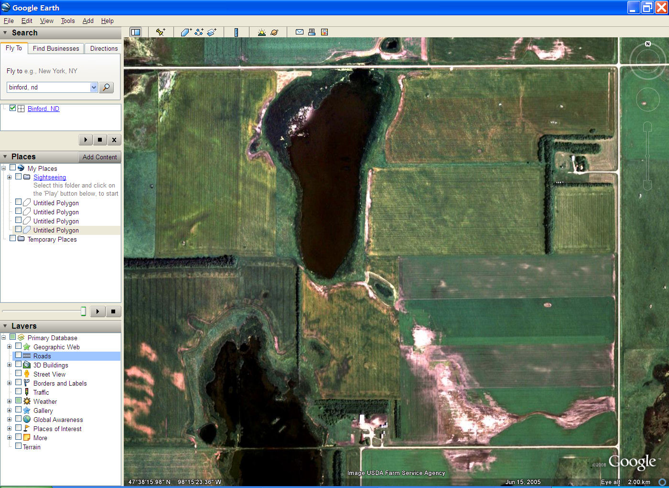Click the zoom slider on map
669x488 pixels.
pyautogui.click(x=647, y=156)
